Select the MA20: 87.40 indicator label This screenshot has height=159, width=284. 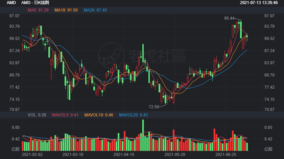95,10
